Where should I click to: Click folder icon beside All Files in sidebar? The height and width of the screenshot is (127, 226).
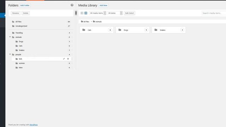13,22
